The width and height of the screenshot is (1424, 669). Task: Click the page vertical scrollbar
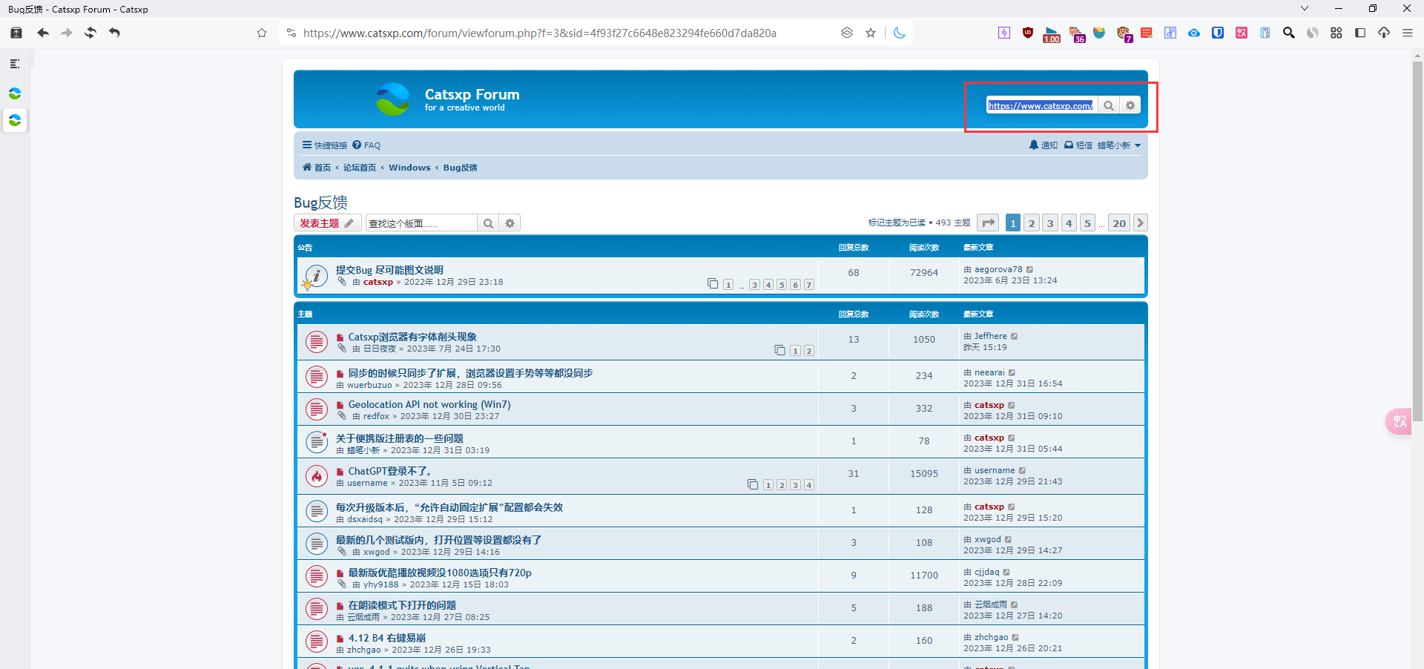coord(1418,241)
